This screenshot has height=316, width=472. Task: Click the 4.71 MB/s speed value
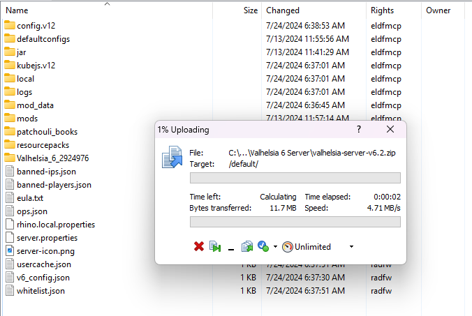(x=384, y=208)
